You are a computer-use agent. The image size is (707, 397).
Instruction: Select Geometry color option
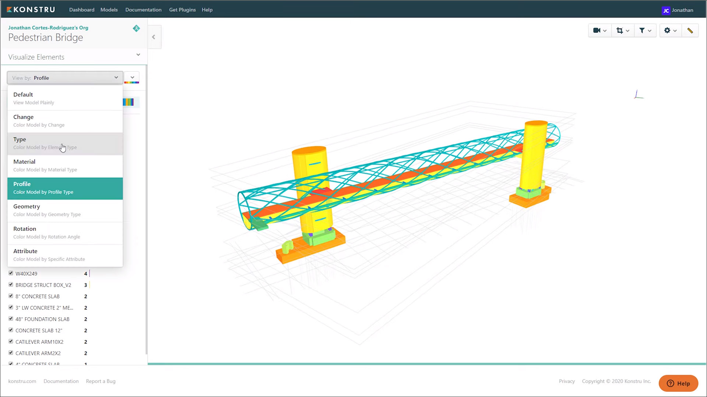tap(65, 211)
